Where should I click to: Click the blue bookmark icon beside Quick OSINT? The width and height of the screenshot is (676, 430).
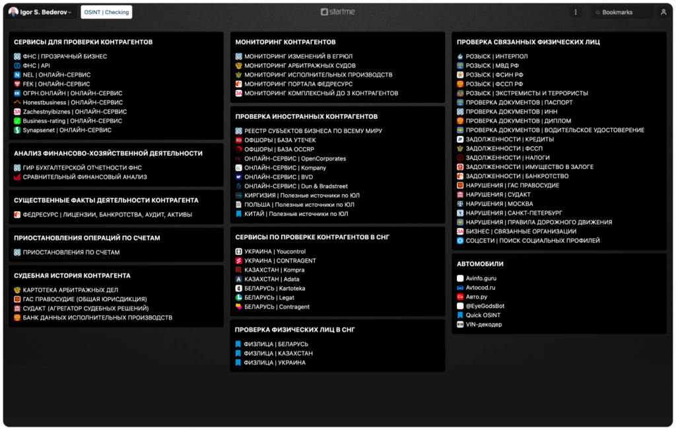click(x=460, y=316)
